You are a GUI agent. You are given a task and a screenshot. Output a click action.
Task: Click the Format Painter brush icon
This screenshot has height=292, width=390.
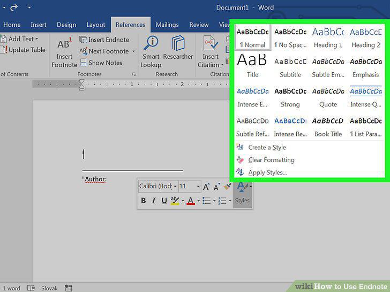[227, 186]
